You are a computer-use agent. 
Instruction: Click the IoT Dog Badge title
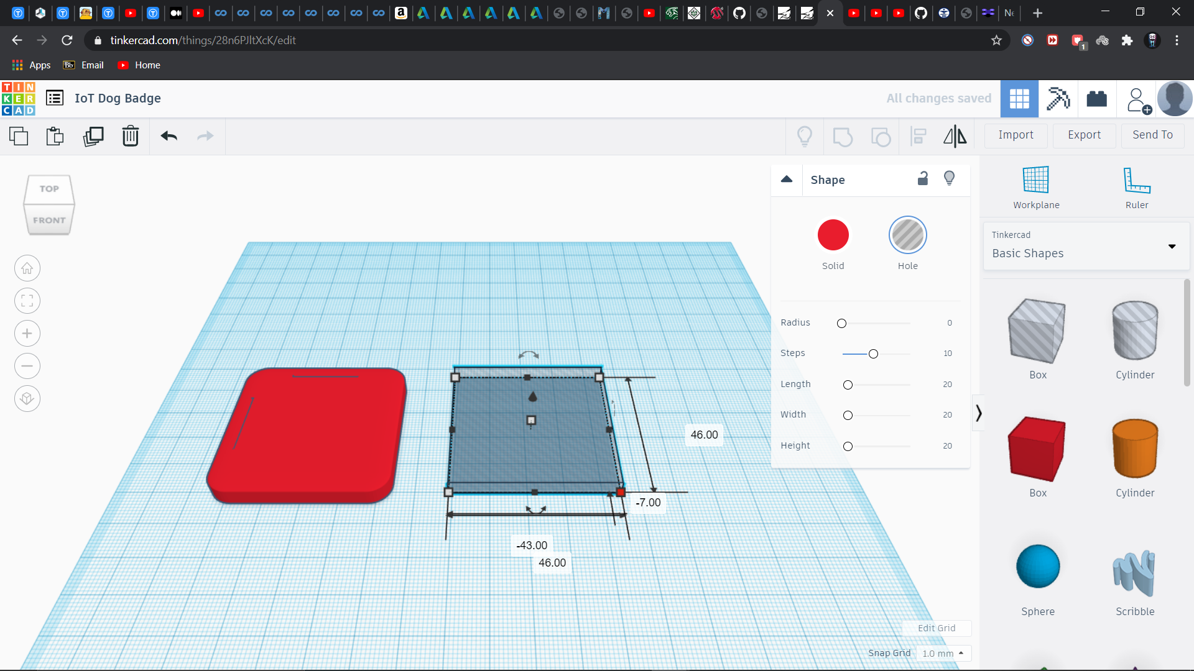pos(118,98)
